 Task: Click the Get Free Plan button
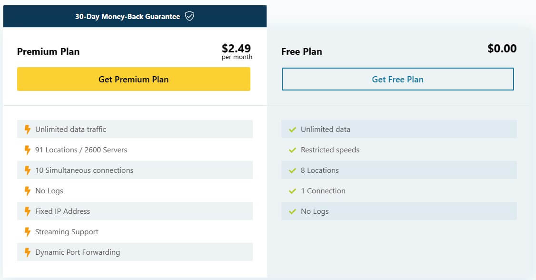(x=398, y=79)
